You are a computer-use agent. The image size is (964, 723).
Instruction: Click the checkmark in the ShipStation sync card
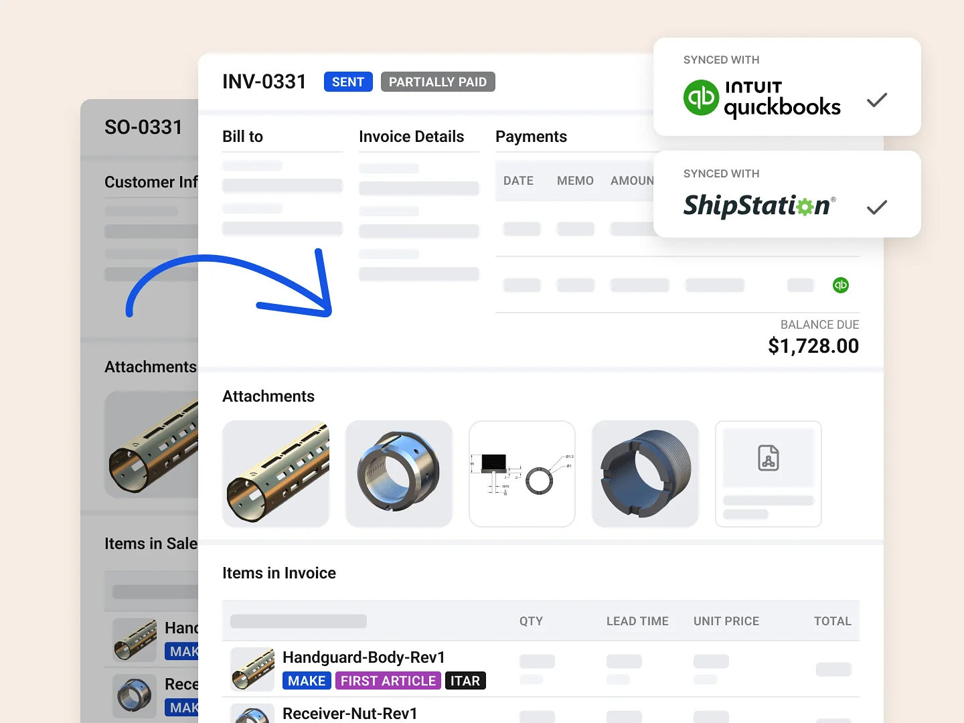[x=877, y=207]
